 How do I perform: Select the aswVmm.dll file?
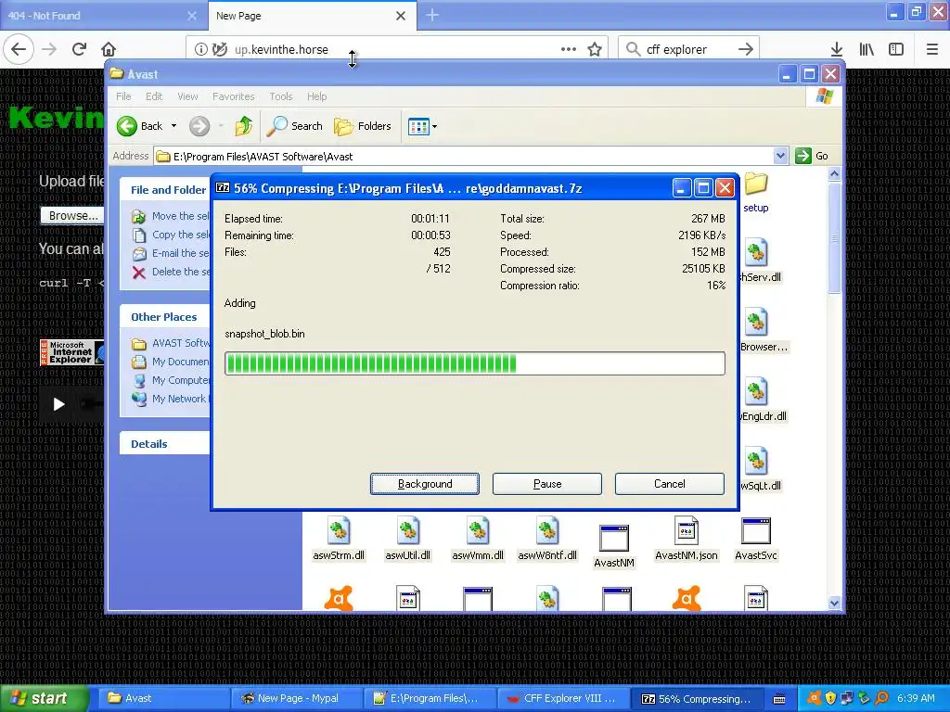coord(478,539)
